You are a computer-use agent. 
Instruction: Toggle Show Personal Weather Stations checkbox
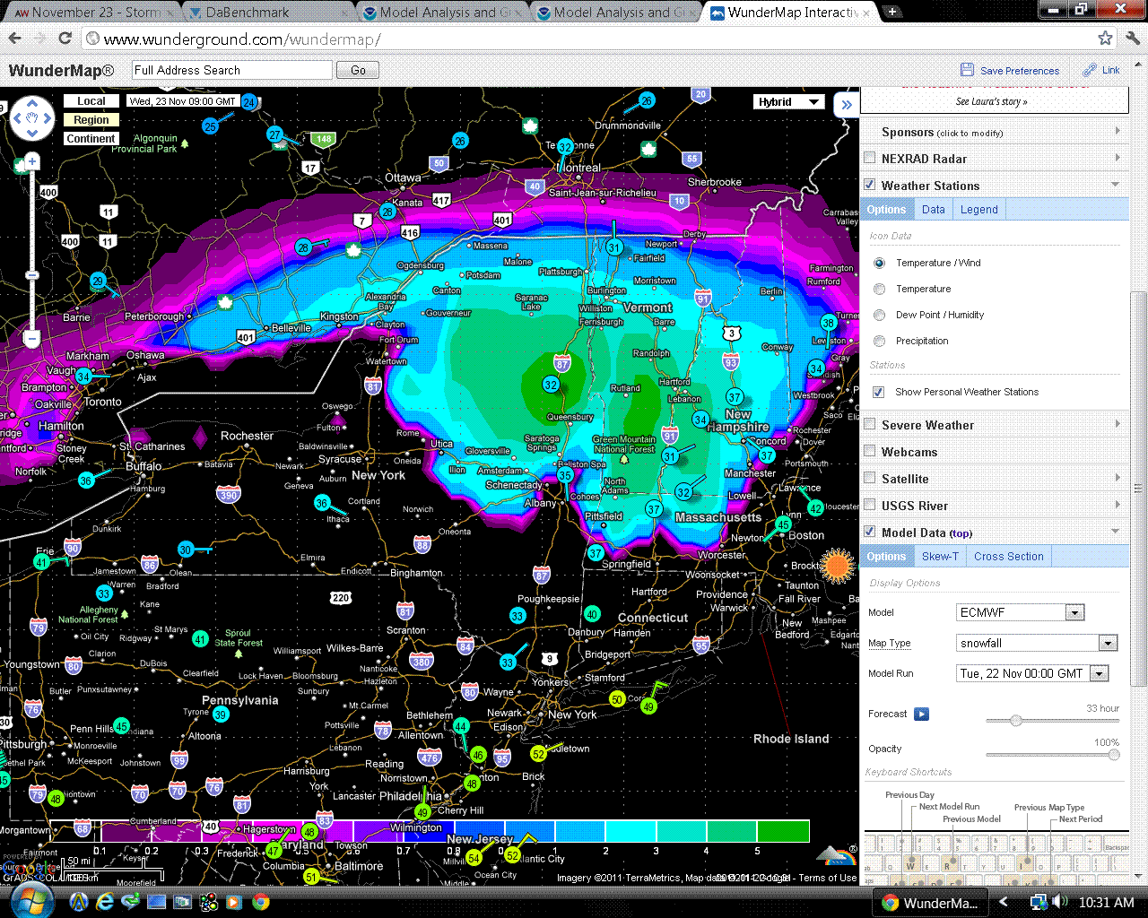pos(878,392)
